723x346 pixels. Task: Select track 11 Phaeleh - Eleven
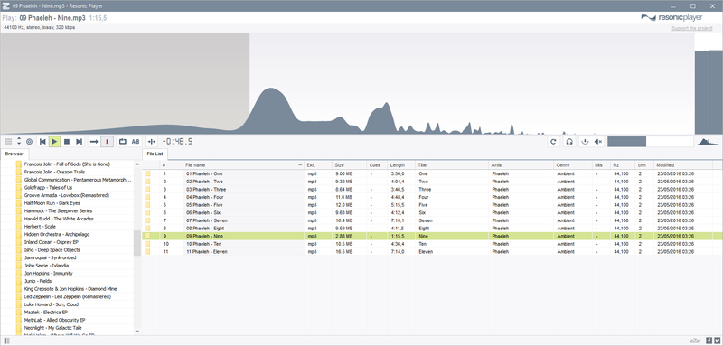point(432,251)
